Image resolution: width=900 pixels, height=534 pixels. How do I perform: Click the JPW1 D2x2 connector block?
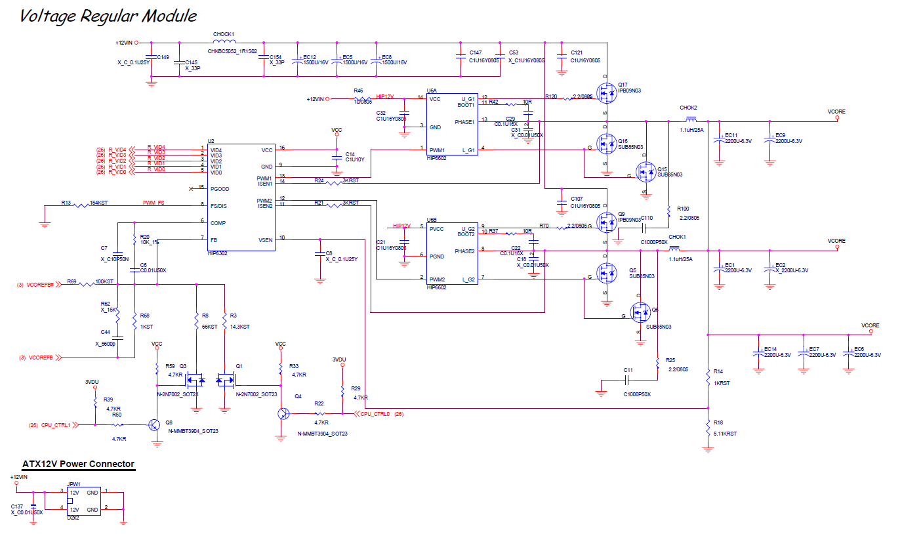coord(83,501)
